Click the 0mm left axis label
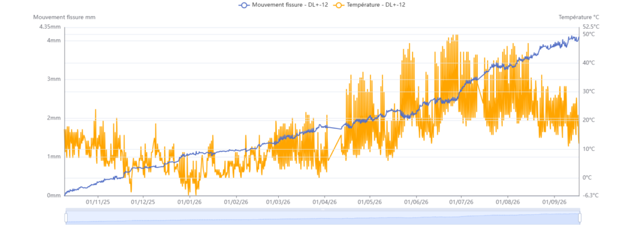643x228 pixels. 54,195
